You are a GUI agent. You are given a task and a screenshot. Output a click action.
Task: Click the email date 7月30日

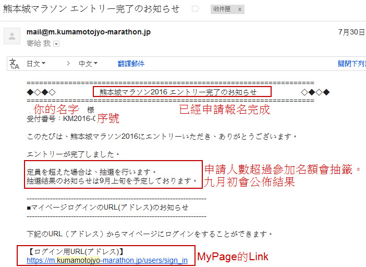tap(351, 32)
